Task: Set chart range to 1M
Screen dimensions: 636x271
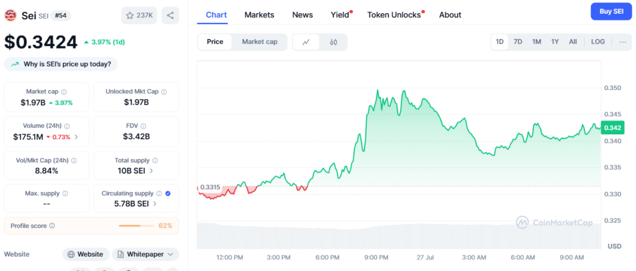Action: 537,42
